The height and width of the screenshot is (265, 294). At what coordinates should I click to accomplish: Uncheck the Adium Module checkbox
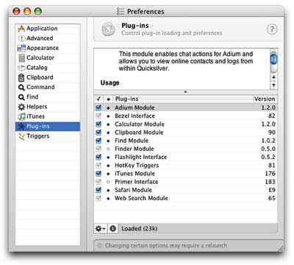98,107
